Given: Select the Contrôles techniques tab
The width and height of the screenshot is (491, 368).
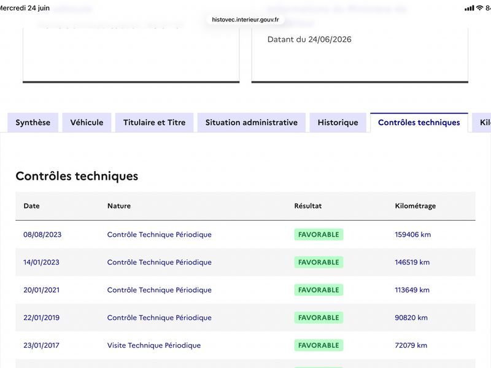Looking at the screenshot, I should (419, 122).
